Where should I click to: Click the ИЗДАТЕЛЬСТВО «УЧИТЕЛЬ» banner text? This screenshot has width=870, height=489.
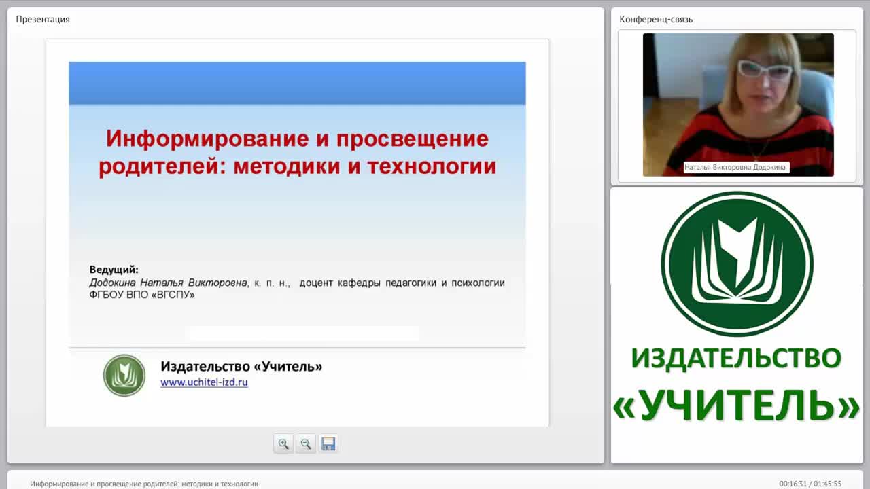(736, 384)
